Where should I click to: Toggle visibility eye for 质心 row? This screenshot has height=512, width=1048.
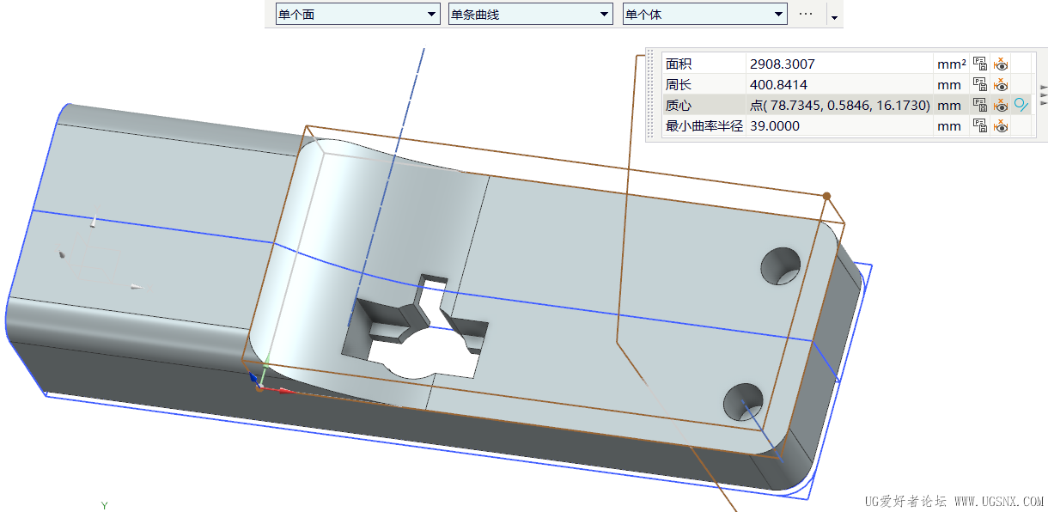click(x=1001, y=105)
